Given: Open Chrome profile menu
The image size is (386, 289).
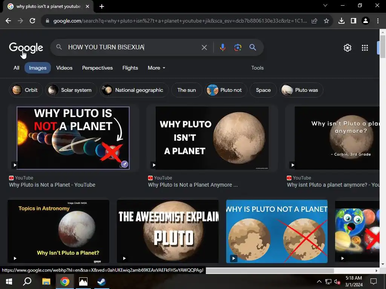Looking at the screenshot, I should point(366,21).
